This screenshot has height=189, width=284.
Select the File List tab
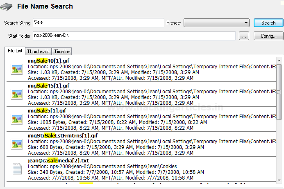[x=15, y=51]
